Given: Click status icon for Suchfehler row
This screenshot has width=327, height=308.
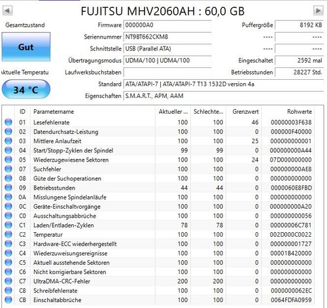Looking at the screenshot, I should (x=9, y=169).
